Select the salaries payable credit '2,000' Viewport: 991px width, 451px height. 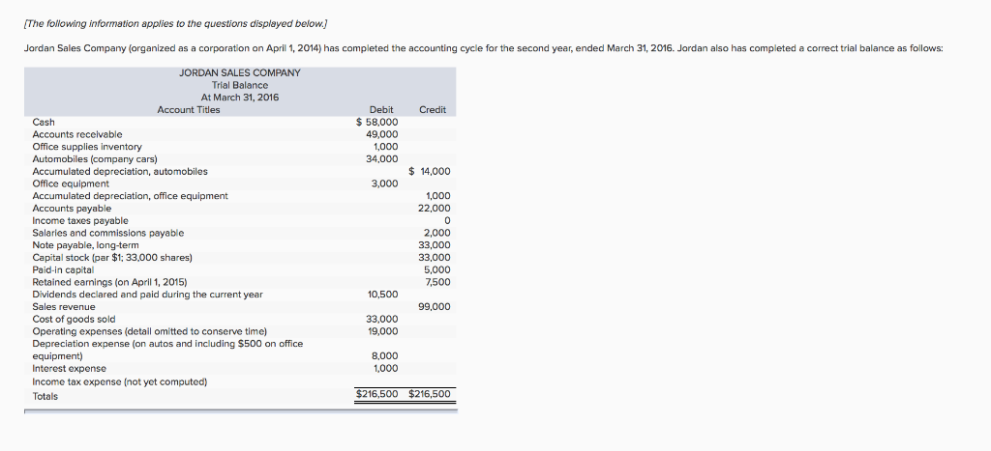tap(437, 233)
